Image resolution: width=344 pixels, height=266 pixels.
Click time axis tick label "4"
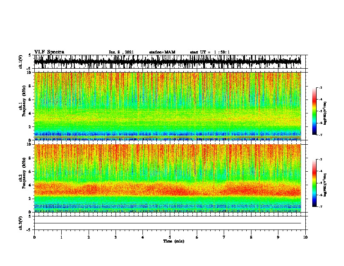[143, 237]
